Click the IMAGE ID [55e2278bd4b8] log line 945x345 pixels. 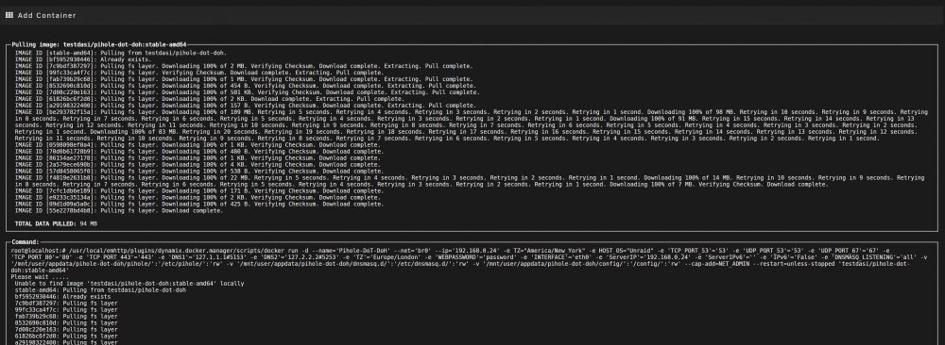(119, 211)
